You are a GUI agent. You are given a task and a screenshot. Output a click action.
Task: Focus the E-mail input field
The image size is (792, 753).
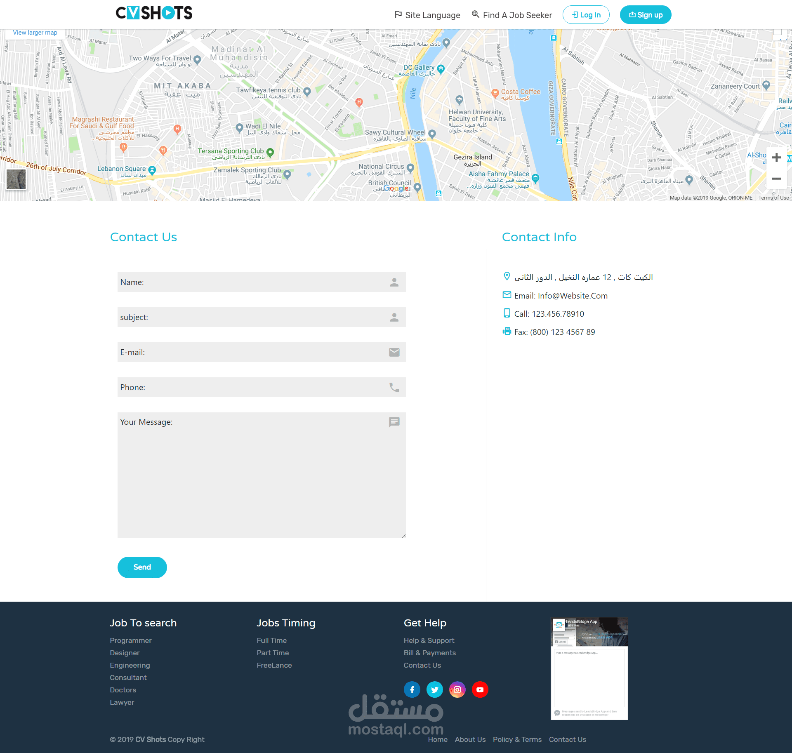pyautogui.click(x=261, y=352)
